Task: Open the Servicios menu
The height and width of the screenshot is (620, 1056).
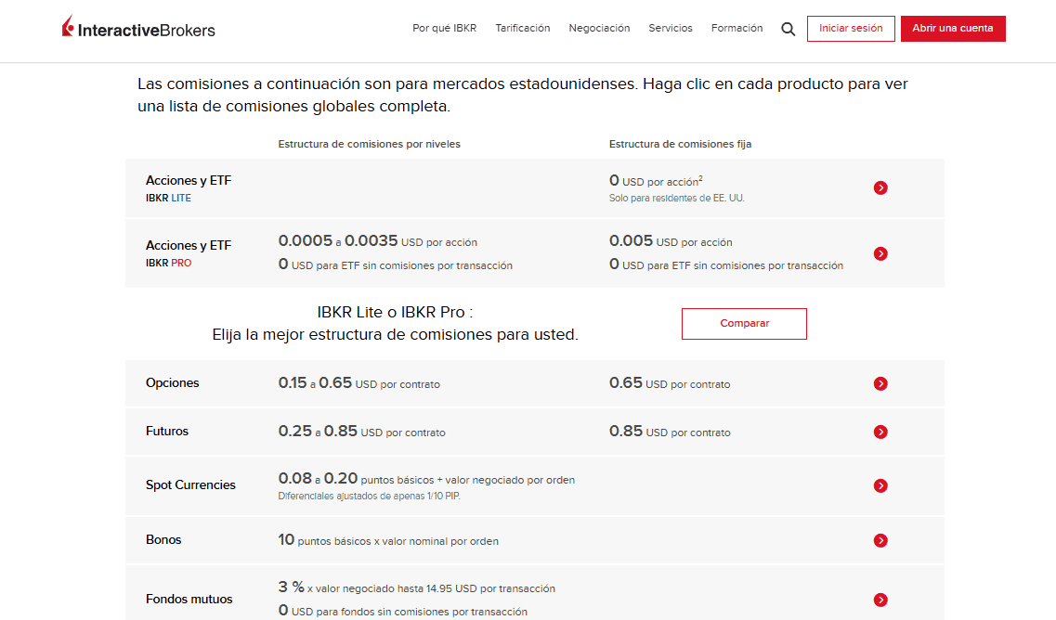Action: 670,29
